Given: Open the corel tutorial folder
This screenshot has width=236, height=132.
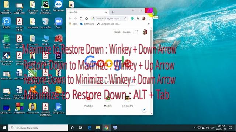Looking at the screenshot, I should 32,23.
